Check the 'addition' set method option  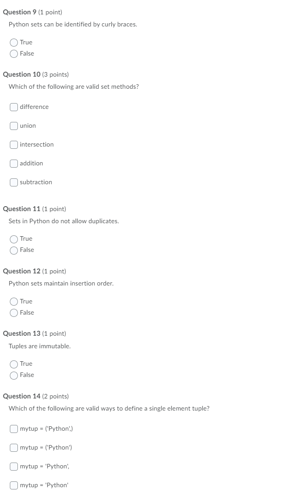pyautogui.click(x=14, y=163)
